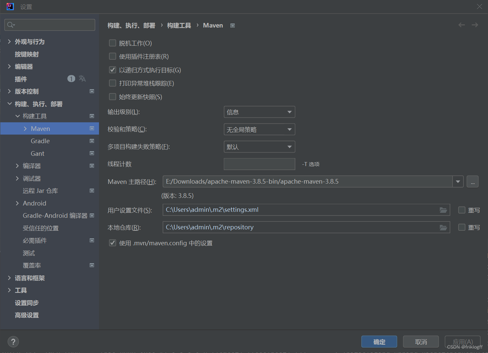The width and height of the screenshot is (488, 353).
Task: Browse folder for 用户设置文件
Action: 443,210
